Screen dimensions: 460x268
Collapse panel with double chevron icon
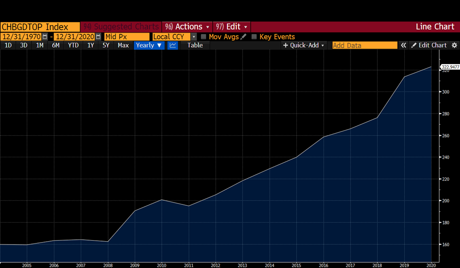(x=403, y=45)
